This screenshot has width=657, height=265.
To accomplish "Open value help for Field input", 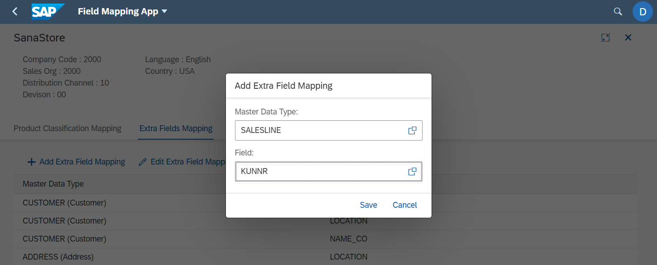I will 412,172.
